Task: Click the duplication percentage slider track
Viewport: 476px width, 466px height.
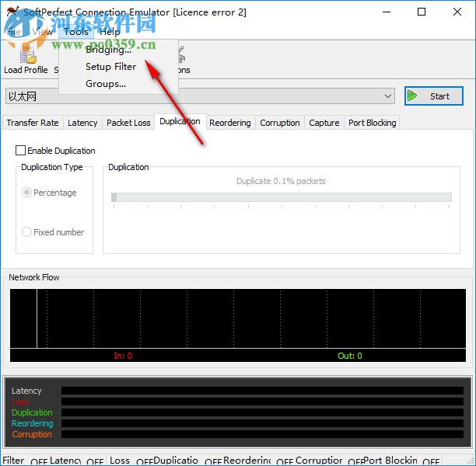Action: [282, 197]
